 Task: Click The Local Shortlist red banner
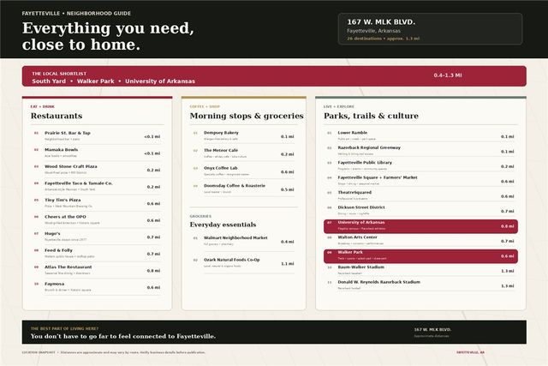[274, 76]
